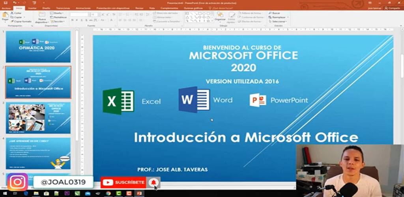Toggle text shadow formatting
The image size is (404, 197).
(86, 20)
